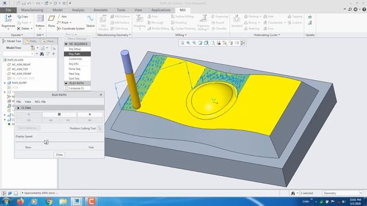This screenshot has height=206, width=367.
Task: Open Chrome from the taskbar
Action: 49,201
